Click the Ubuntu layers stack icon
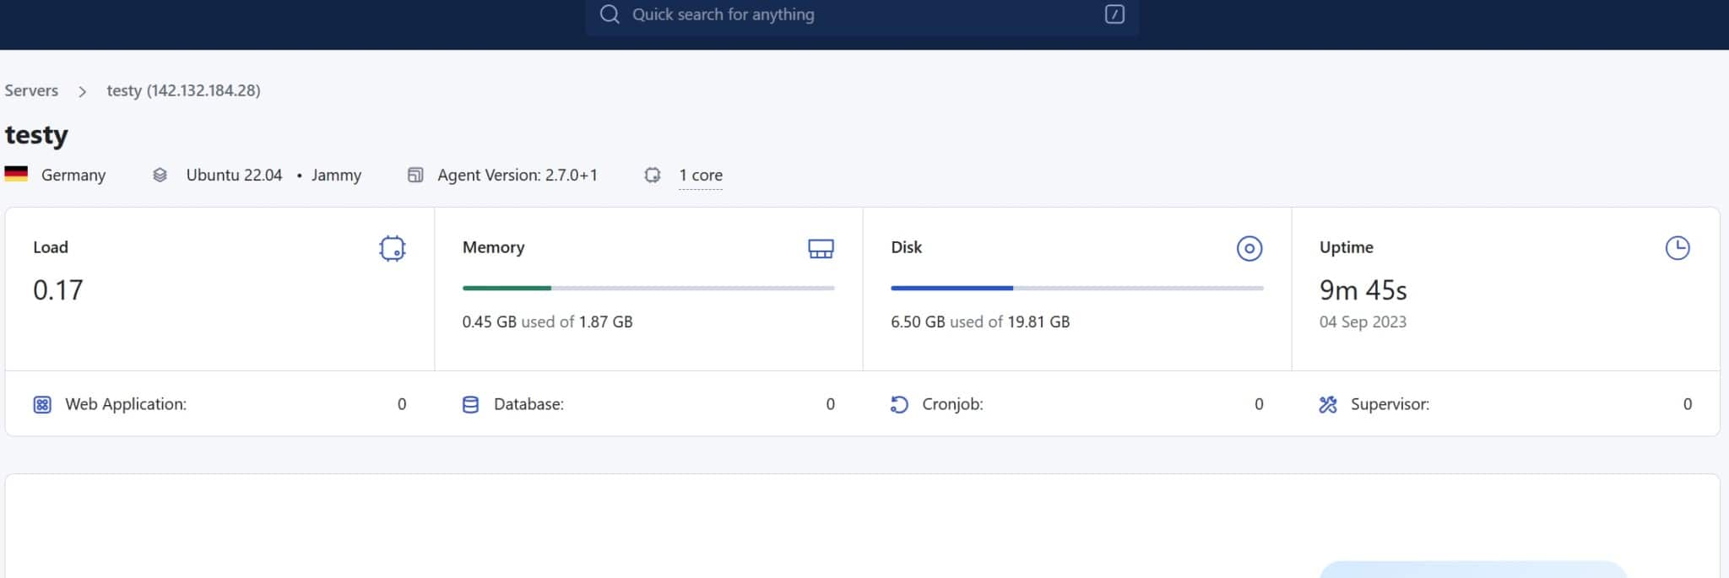 (160, 175)
